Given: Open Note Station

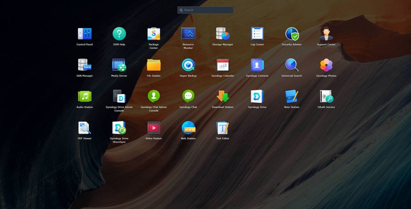Looking at the screenshot, I should pyautogui.click(x=292, y=97).
